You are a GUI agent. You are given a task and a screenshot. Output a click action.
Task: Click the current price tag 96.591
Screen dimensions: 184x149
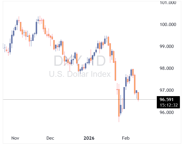[167, 100]
